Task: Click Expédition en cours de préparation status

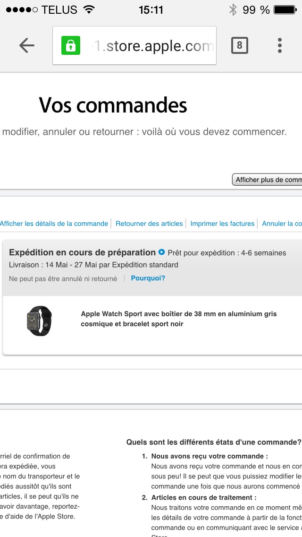Action: [x=83, y=253]
